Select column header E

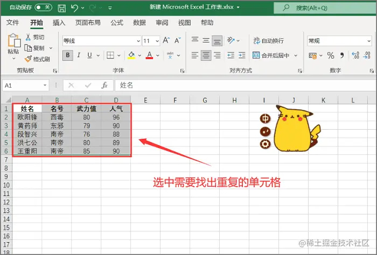[x=145, y=100]
